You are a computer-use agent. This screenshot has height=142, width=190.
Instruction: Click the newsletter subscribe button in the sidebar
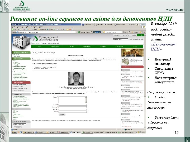pos(18,127)
